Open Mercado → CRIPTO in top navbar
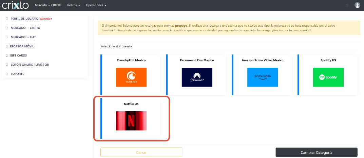Viewport: 364px width, 158px height. 48,5
